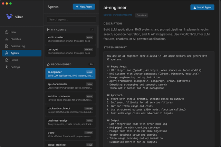The image size is (221, 147).
Task: Select the backend-architect agent
Action: click(70, 110)
